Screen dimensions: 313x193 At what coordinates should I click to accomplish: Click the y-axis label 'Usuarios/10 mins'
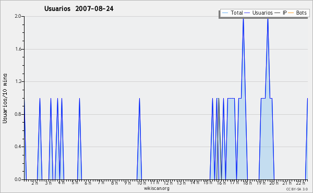[x=5, y=98]
